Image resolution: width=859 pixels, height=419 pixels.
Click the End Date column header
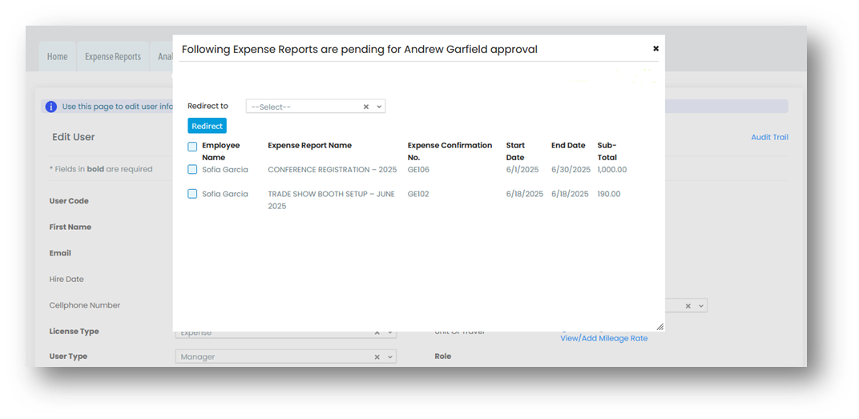coord(568,145)
